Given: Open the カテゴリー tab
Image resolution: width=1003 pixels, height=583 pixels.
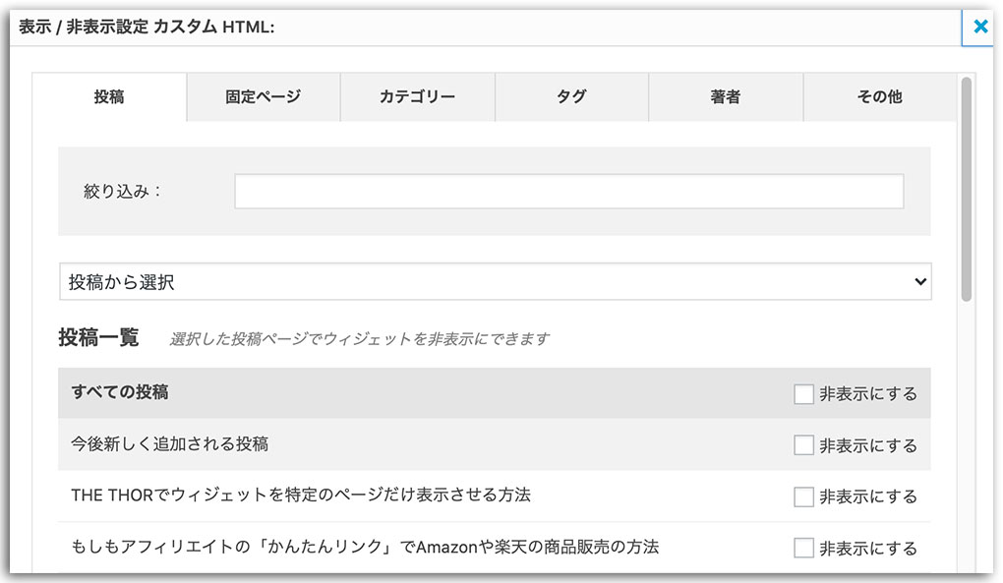Looking at the screenshot, I should tap(417, 96).
